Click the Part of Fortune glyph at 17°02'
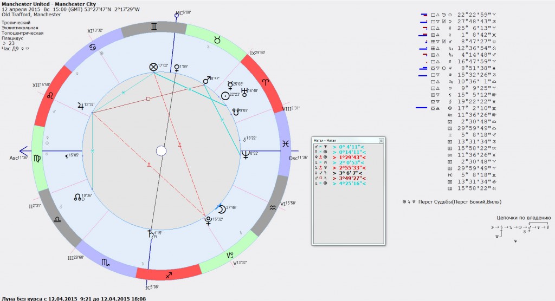555x301 pixels. click(x=153, y=67)
